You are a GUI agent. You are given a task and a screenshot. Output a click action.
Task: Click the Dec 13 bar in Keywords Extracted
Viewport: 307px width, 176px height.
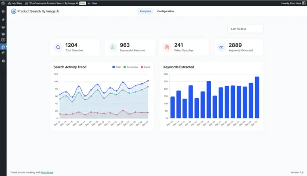tap(172, 107)
